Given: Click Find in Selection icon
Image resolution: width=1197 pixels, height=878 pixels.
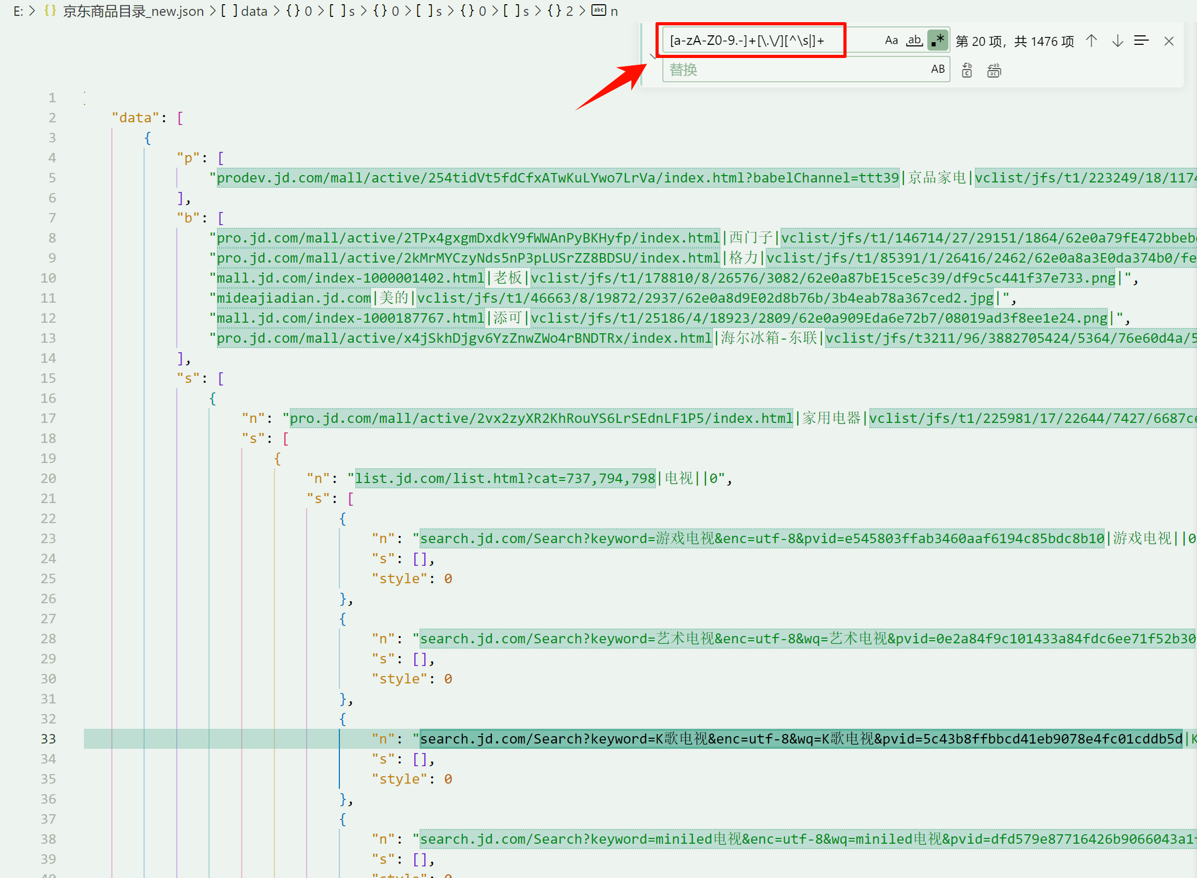Looking at the screenshot, I should [x=1141, y=41].
